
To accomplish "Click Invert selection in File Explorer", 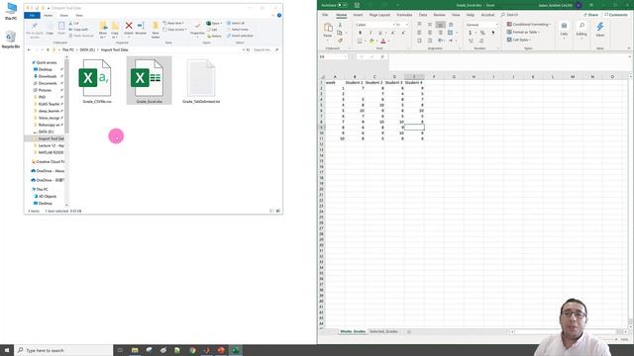I will click(240, 36).
